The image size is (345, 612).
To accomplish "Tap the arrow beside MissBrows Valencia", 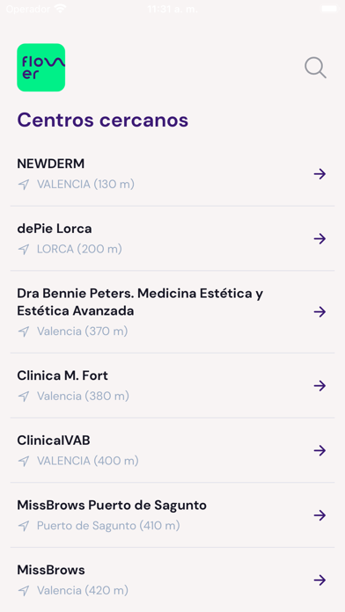I will tap(319, 580).
